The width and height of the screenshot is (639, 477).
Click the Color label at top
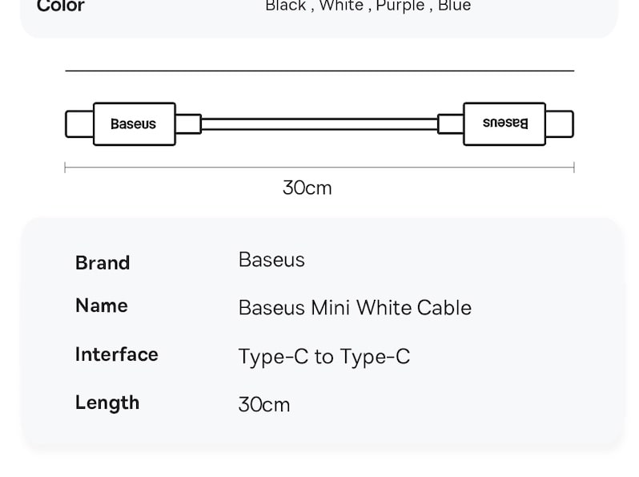point(61,6)
